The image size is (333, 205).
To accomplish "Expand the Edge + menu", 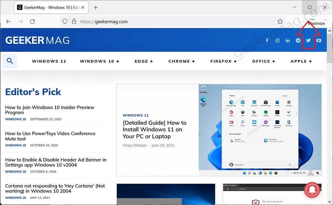I will (144, 61).
